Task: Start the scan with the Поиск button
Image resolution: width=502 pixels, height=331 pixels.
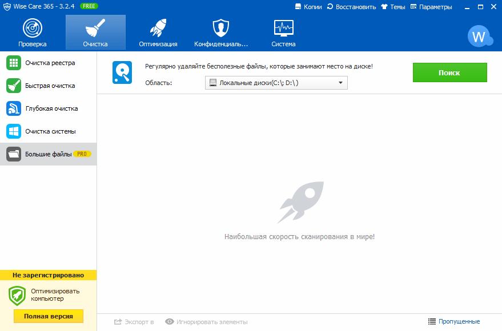Action: point(450,72)
